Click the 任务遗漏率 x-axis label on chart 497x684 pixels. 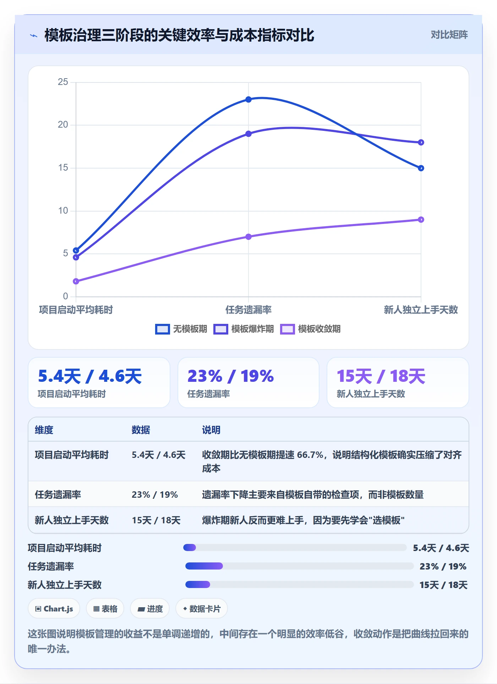248,310
